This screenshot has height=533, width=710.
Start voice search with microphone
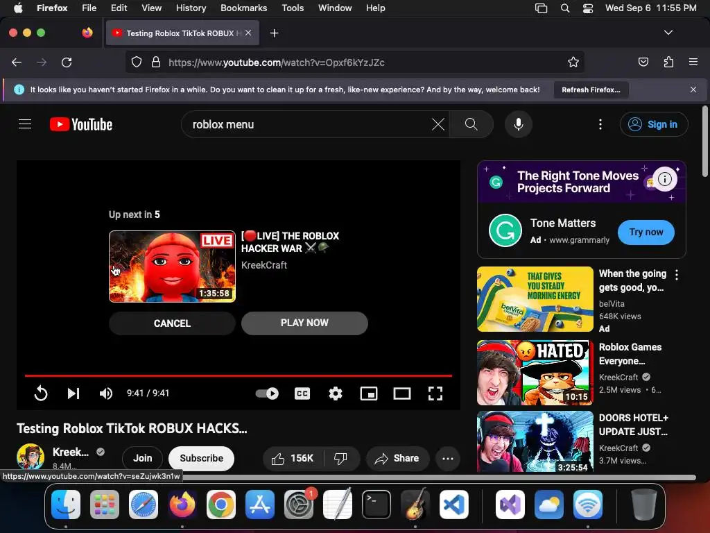point(519,124)
